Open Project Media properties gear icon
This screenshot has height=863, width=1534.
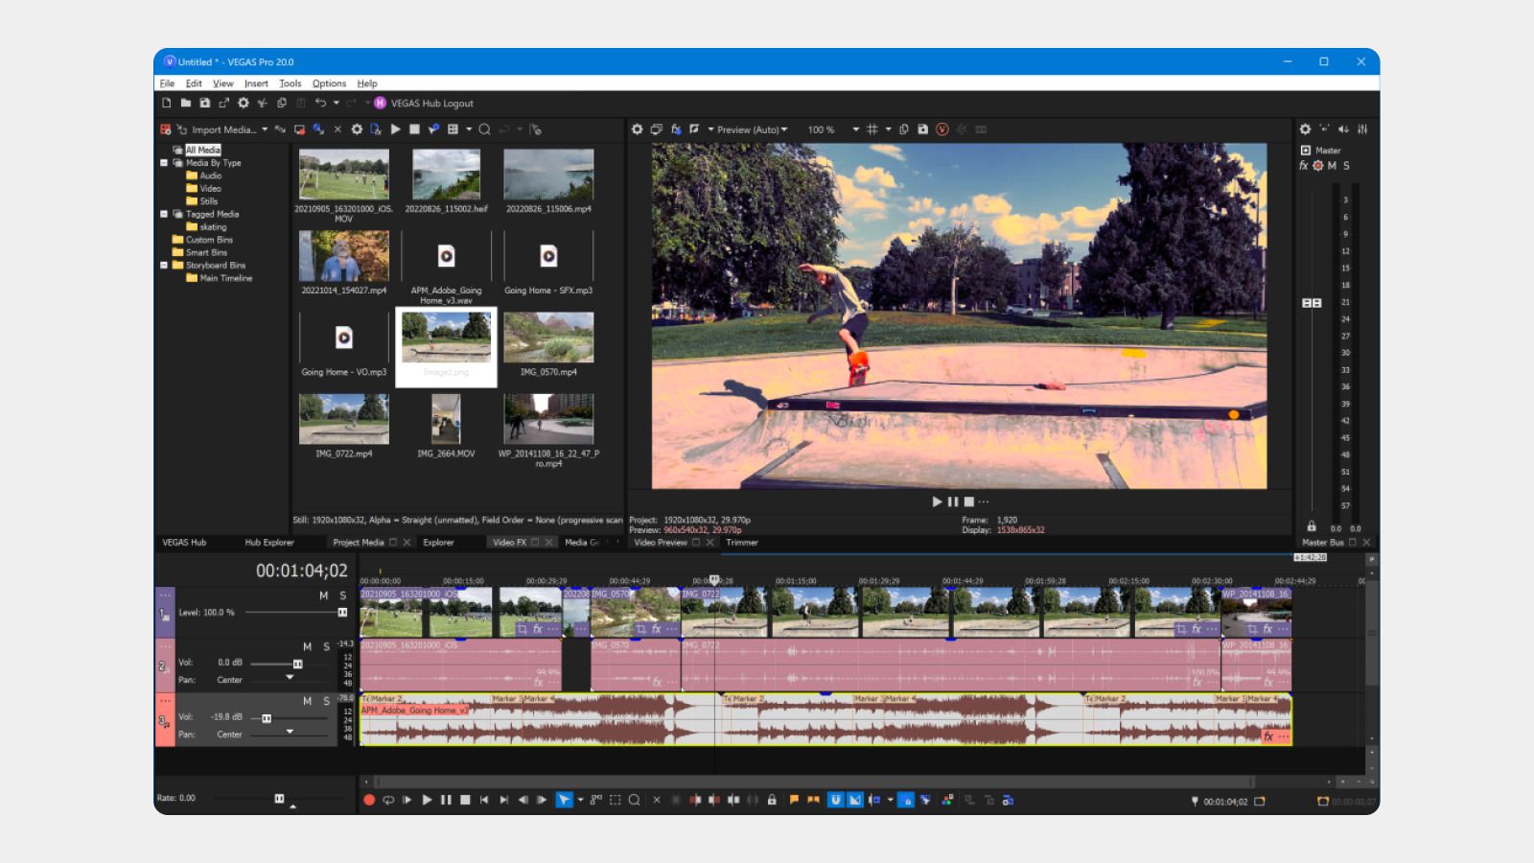(357, 129)
